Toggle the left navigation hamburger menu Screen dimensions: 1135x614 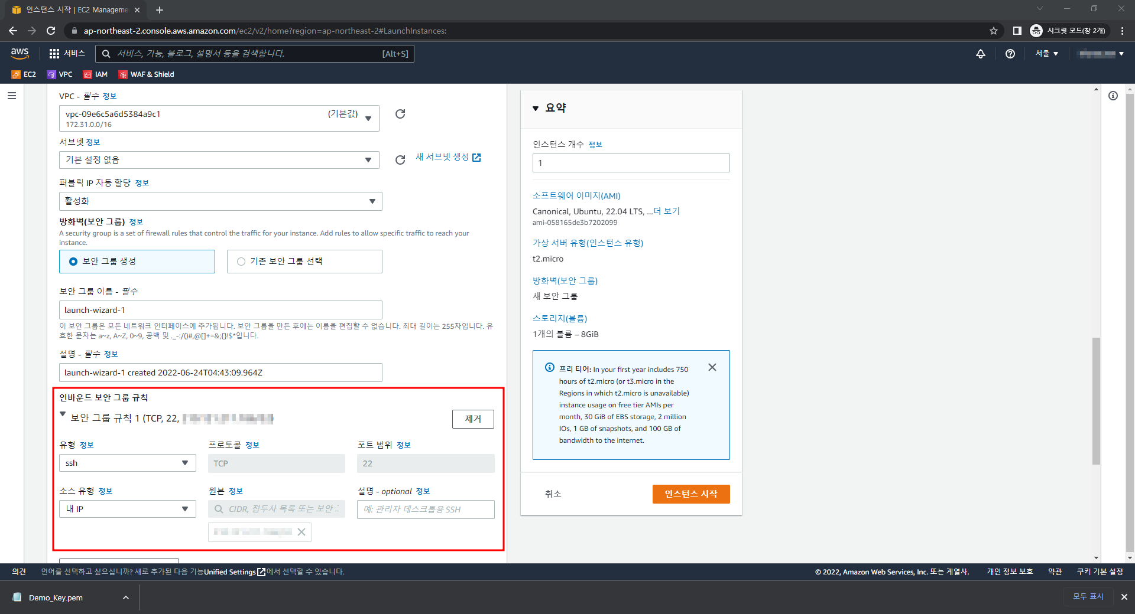(12, 96)
